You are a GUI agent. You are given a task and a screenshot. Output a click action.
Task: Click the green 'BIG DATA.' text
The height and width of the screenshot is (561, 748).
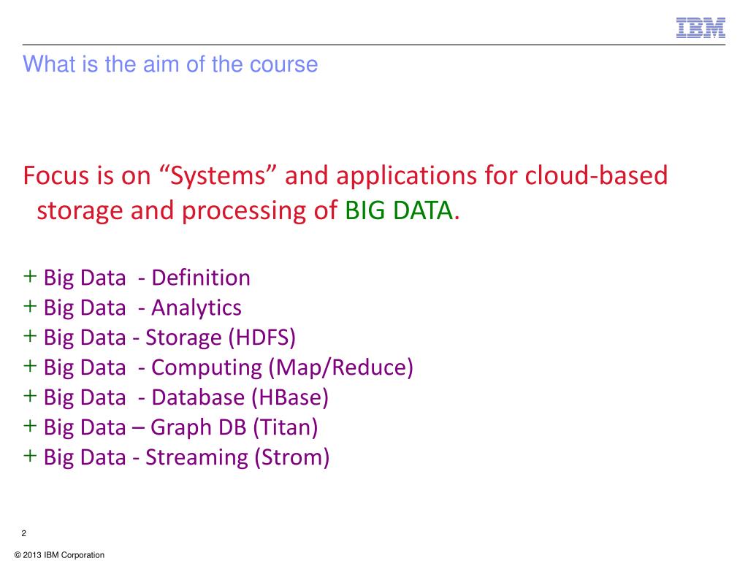tap(402, 210)
